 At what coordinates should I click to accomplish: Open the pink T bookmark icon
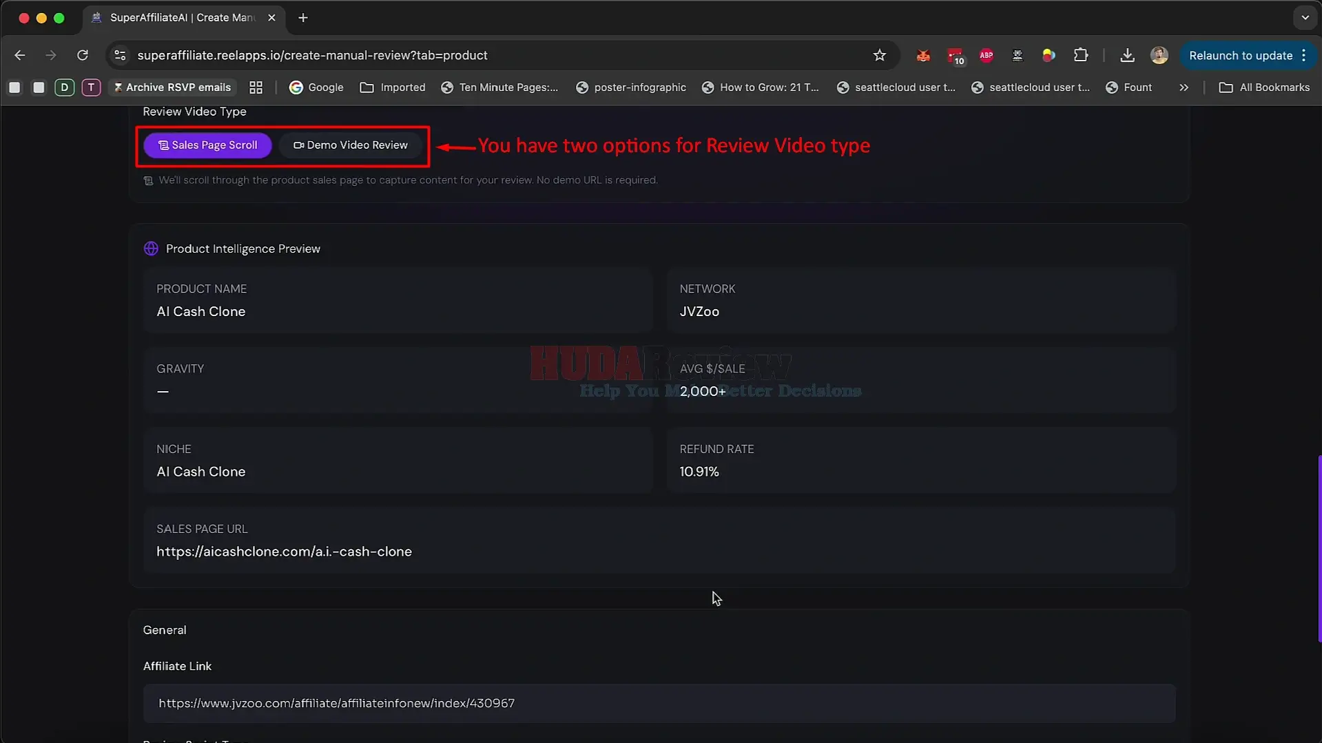click(91, 87)
